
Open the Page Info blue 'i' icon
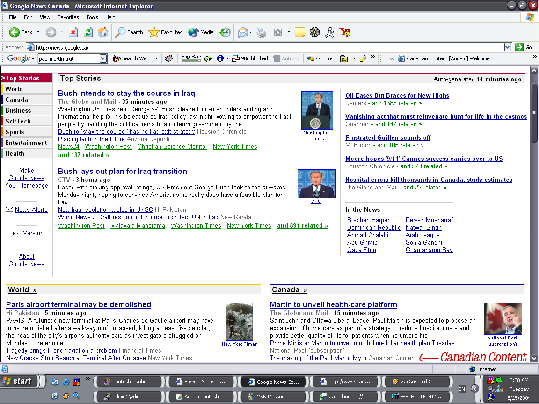coord(220,58)
